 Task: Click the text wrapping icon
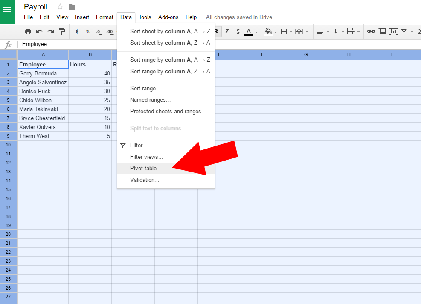tap(351, 32)
